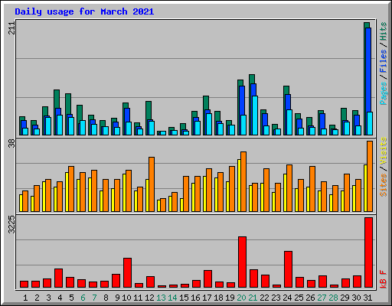Click the Pages legend label
This screenshot has height=306, width=392.
pyautogui.click(x=384, y=93)
